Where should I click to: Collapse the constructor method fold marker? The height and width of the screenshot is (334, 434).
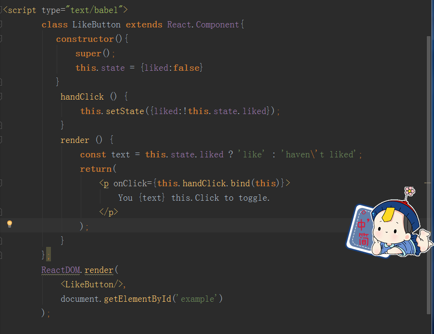point(1,39)
